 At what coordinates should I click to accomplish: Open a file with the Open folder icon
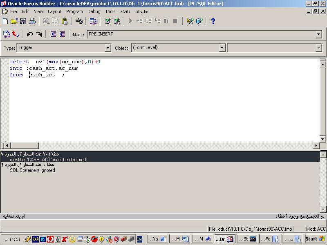[x=14, y=21]
